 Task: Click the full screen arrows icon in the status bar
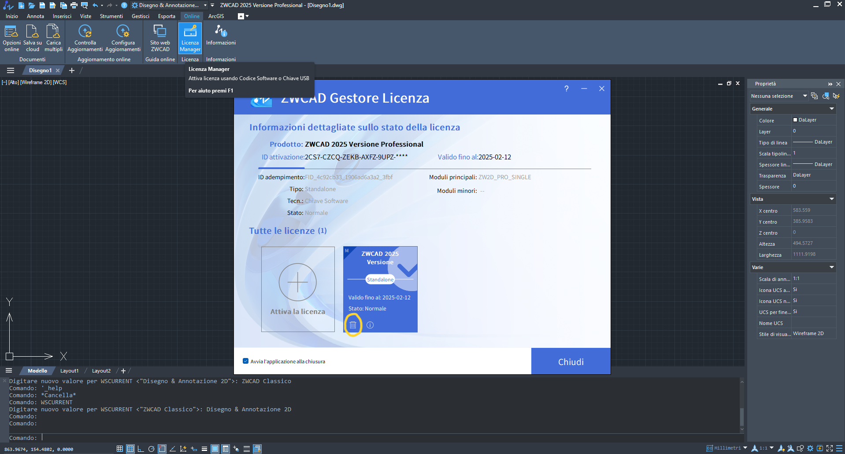click(x=830, y=448)
